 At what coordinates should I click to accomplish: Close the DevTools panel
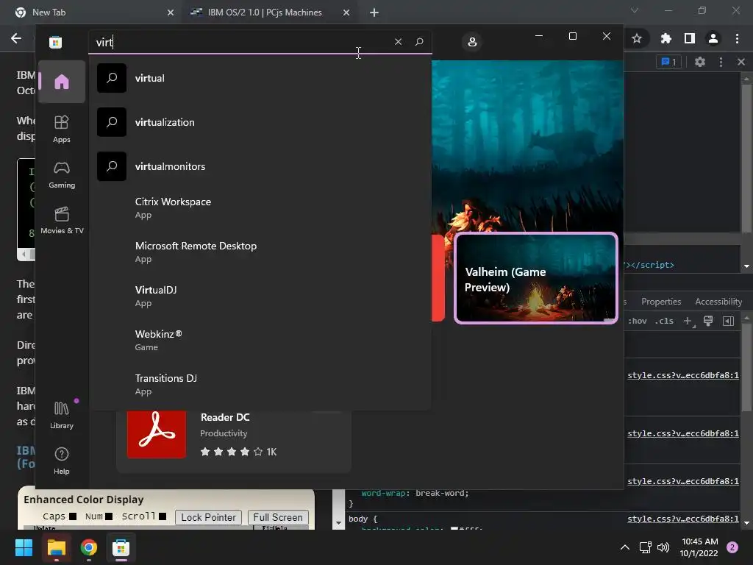point(741,62)
